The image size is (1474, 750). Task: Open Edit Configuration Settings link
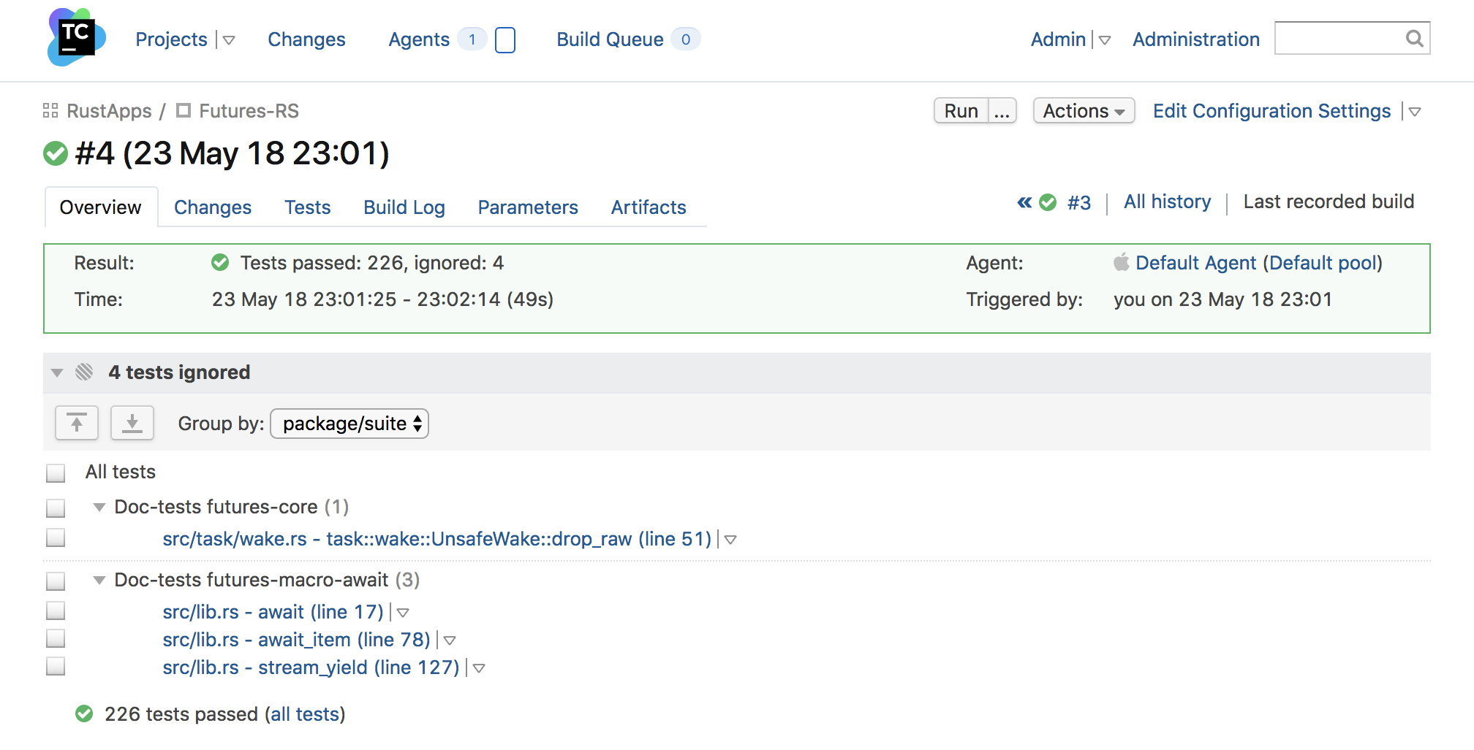1271,111
